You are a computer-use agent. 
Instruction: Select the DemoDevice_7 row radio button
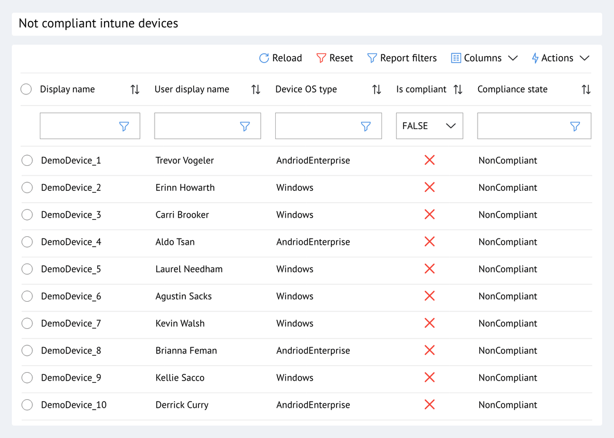pos(27,323)
